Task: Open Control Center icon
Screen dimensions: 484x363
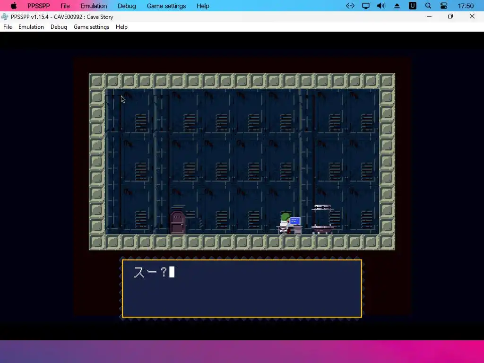Action: 444,6
